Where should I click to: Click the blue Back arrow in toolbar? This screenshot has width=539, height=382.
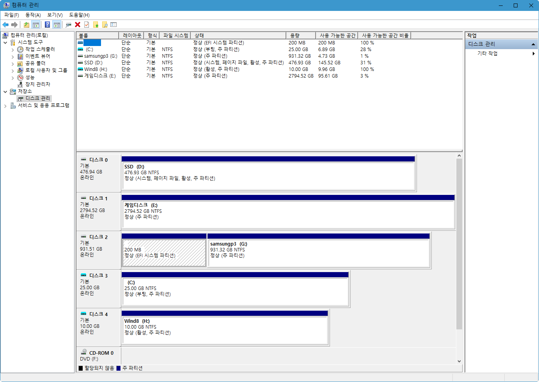[x=5, y=25]
